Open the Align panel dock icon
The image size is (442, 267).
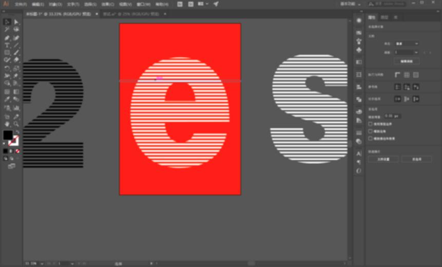point(359,87)
